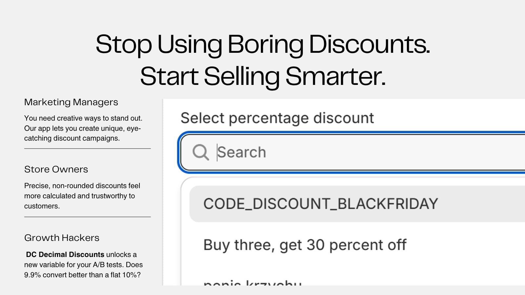Click the 9.9% convert better question line
This screenshot has height=295, width=525.
[x=82, y=275]
